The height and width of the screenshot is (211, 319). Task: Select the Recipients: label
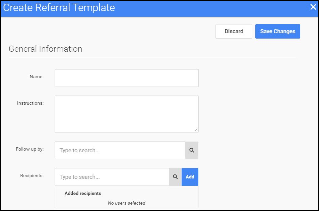pyautogui.click(x=32, y=175)
